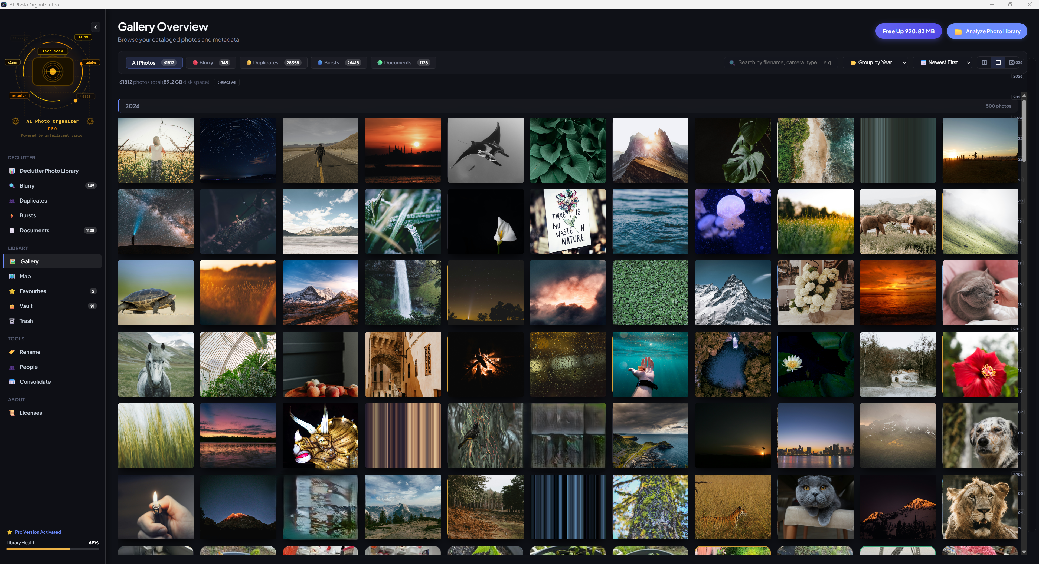Select the Documents filter tab in toolbar

[x=403, y=62]
